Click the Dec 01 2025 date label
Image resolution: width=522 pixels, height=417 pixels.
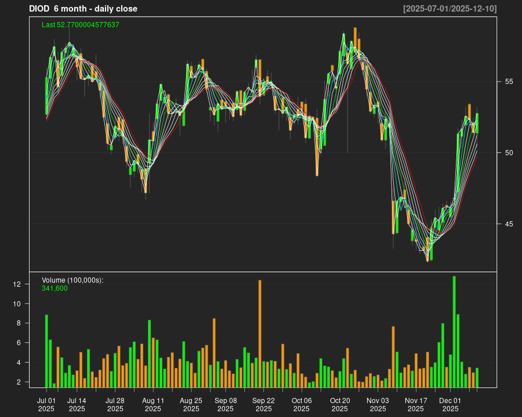point(450,404)
